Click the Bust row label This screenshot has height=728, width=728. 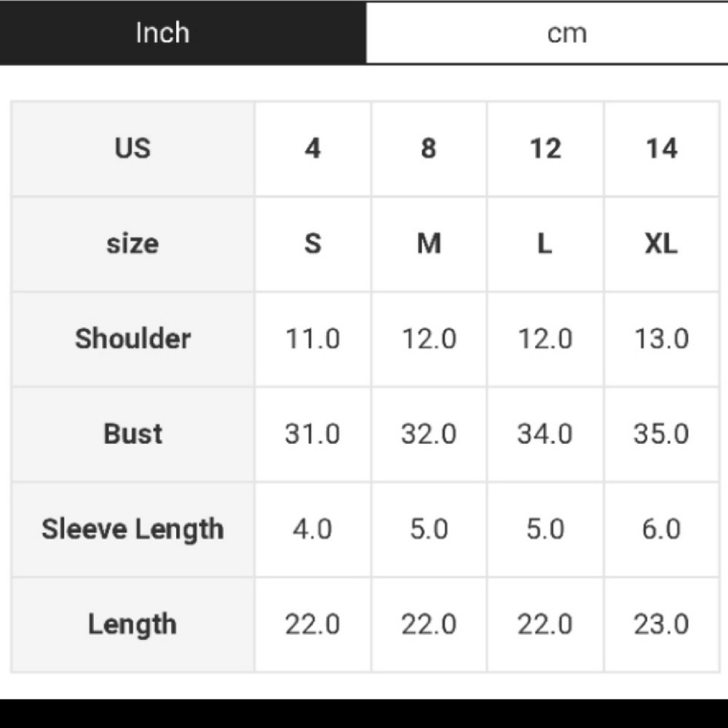(132, 434)
